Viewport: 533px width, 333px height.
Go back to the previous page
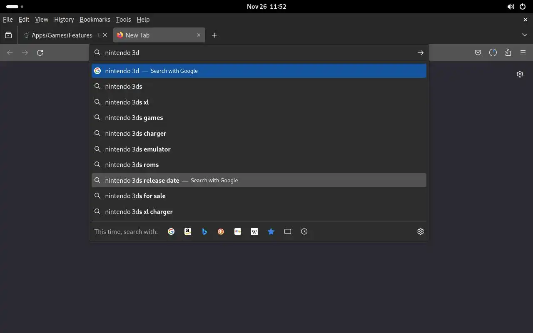tap(10, 52)
